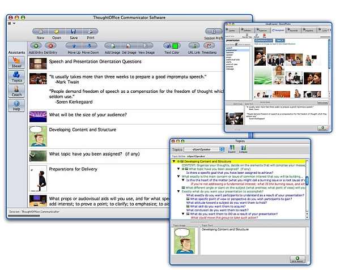Viewport: 340px width, 270px height.
Task: Delete the entry with Del Entry
Action: 50,46
